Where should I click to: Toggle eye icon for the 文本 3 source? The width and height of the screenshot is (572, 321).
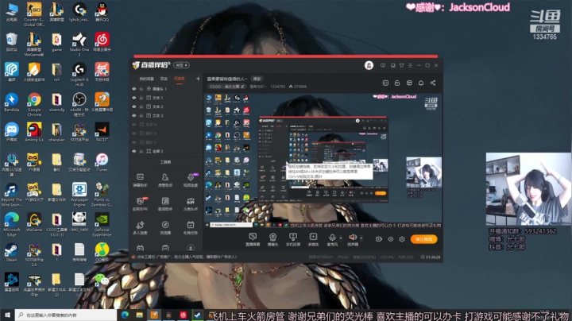pyautogui.click(x=134, y=116)
